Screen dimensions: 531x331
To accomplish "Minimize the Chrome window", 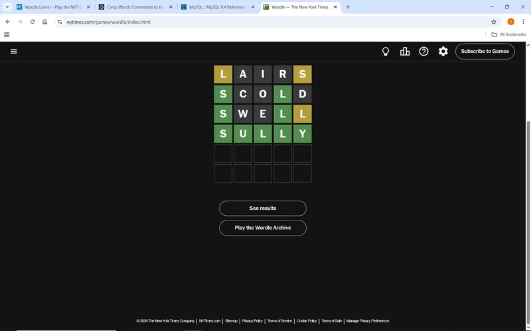I will click(491, 7).
